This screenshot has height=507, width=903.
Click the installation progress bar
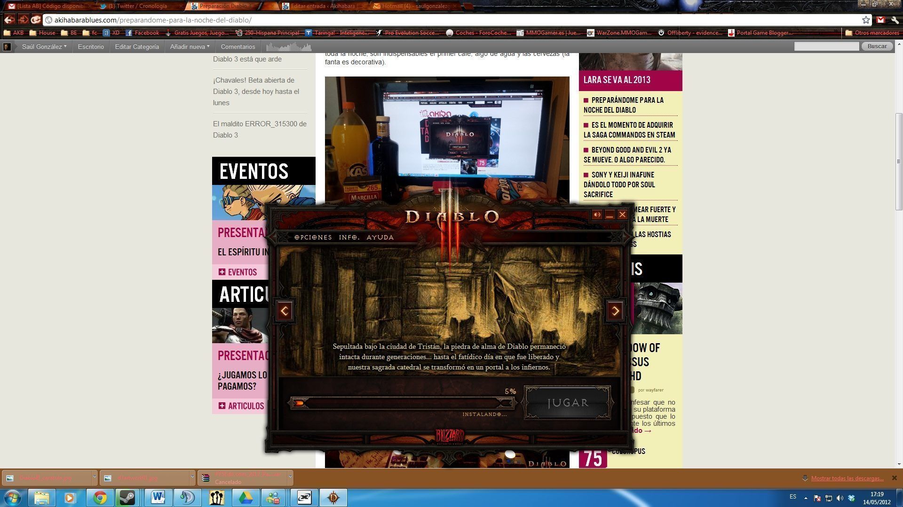402,403
